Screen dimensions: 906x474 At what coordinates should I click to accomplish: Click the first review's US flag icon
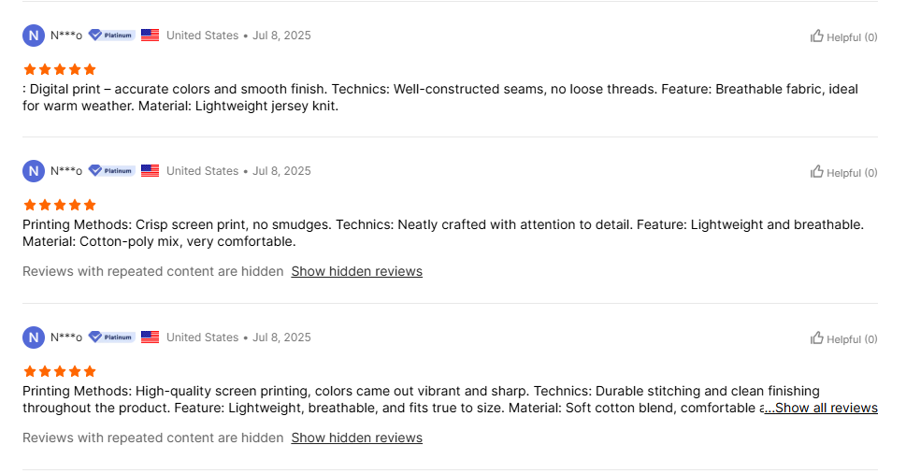coord(151,36)
